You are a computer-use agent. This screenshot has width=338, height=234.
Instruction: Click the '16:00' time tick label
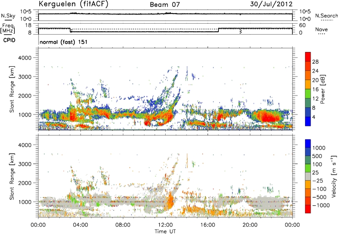click(x=207, y=225)
